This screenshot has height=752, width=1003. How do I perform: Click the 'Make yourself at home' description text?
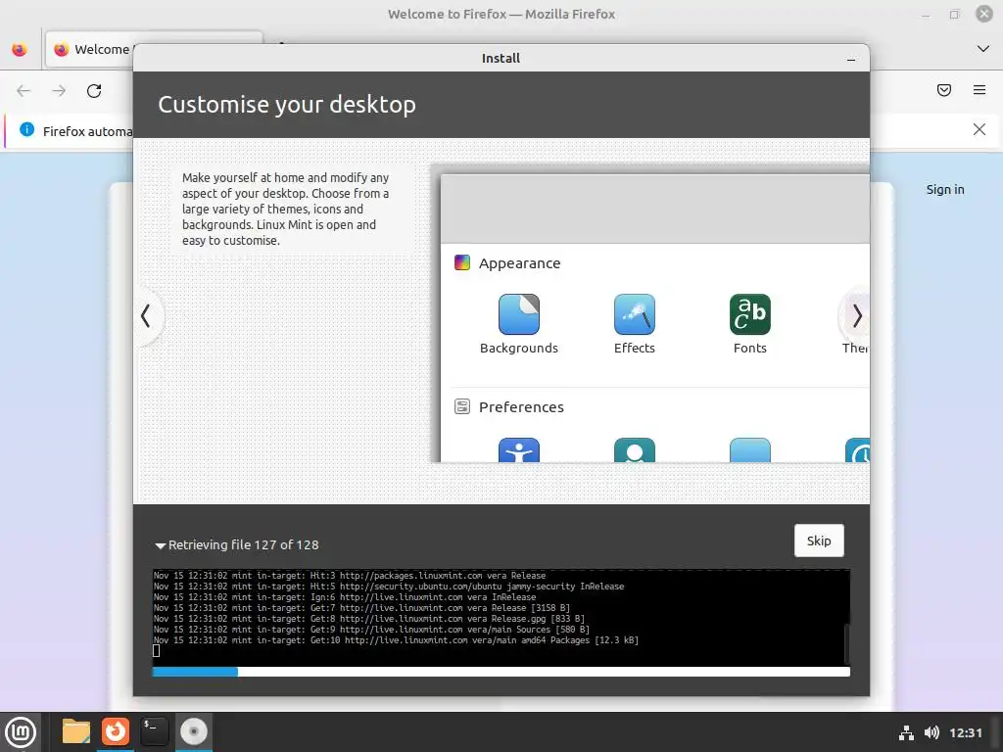click(285, 210)
